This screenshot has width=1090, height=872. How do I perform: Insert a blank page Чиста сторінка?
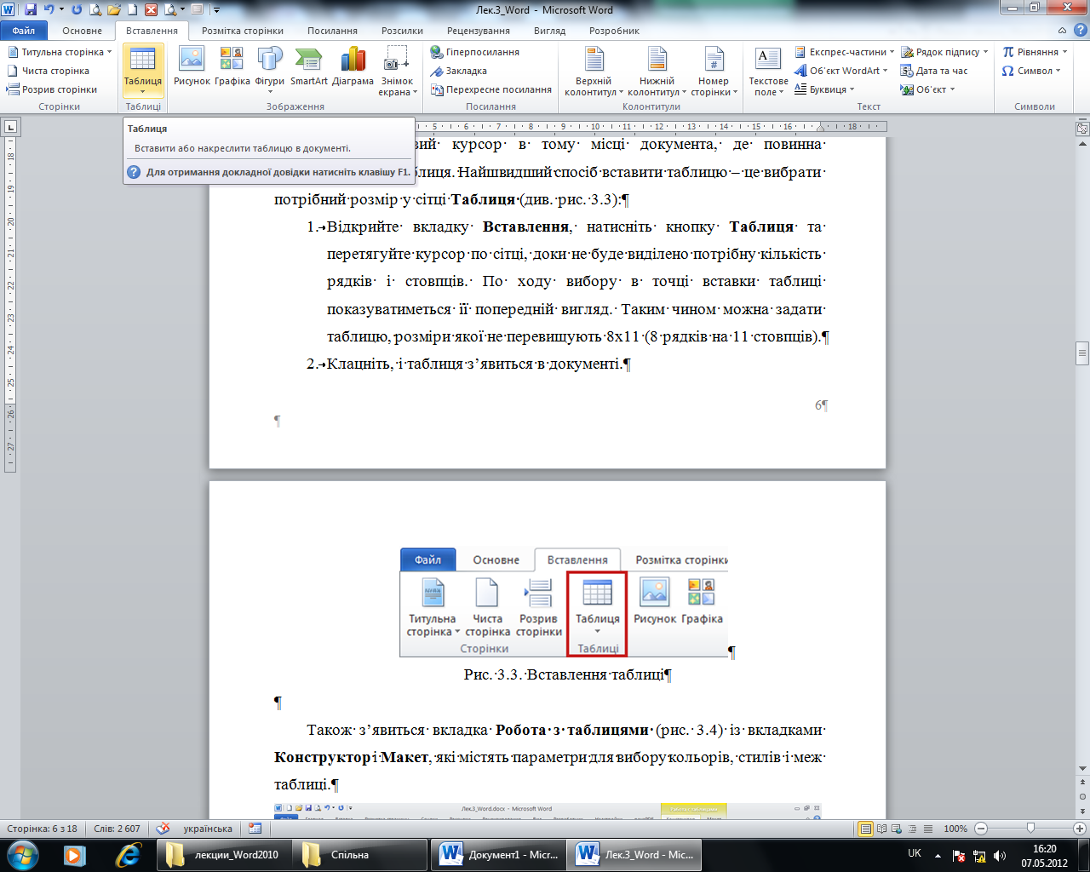tap(48, 71)
